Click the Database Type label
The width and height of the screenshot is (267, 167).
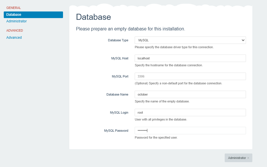[x=118, y=40]
